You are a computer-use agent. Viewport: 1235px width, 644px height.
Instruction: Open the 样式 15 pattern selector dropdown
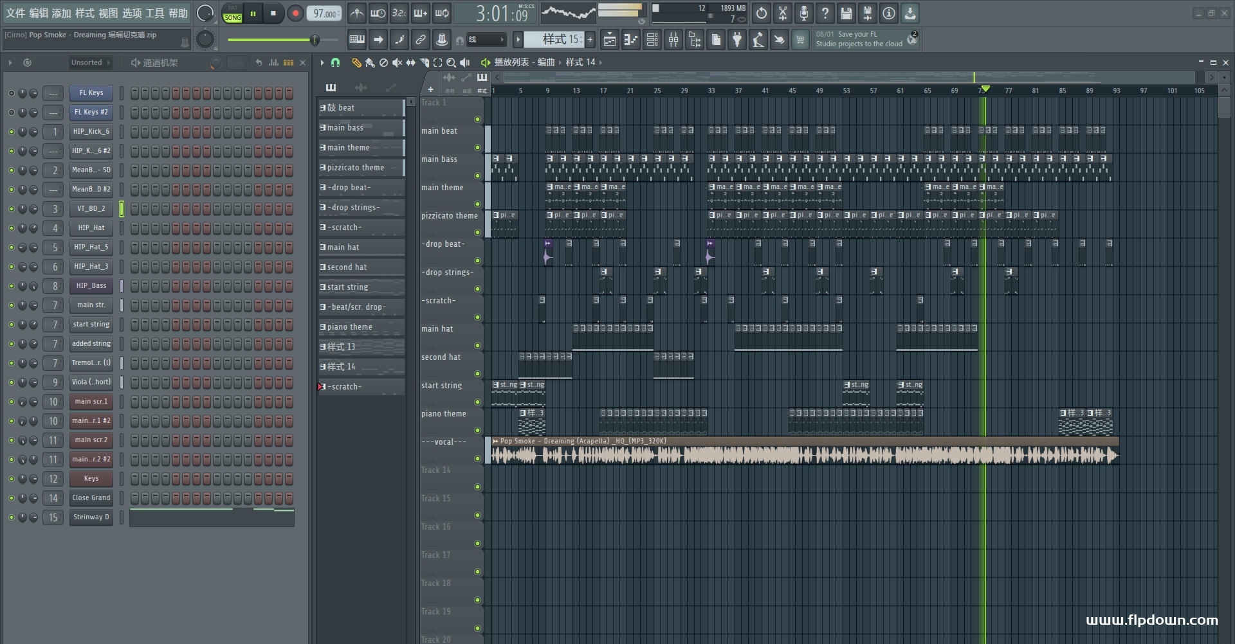coord(553,40)
